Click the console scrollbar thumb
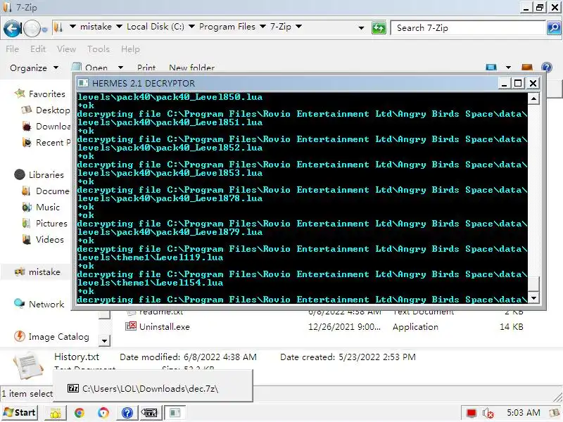 533,284
